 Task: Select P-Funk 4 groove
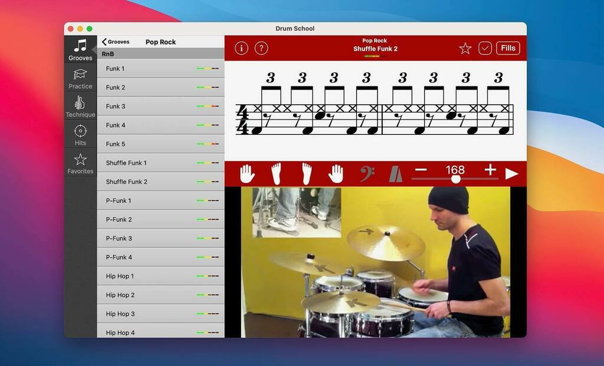pyautogui.click(x=160, y=257)
